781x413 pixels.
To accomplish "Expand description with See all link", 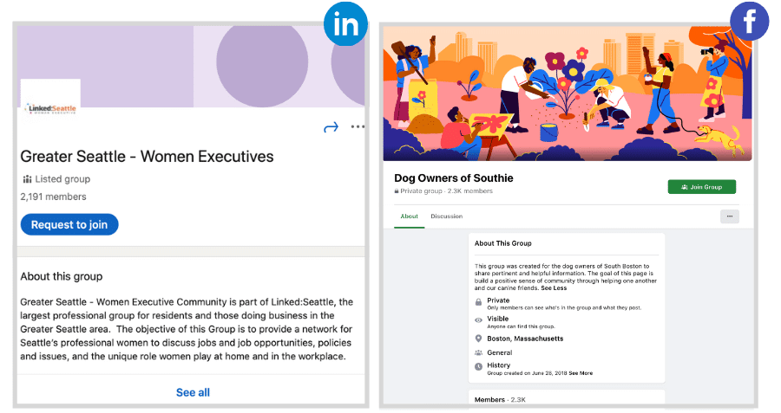I will point(193,392).
